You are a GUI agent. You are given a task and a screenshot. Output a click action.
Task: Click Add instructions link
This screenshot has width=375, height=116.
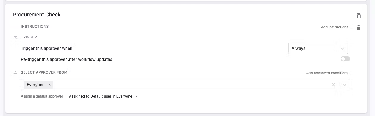coord(334,27)
